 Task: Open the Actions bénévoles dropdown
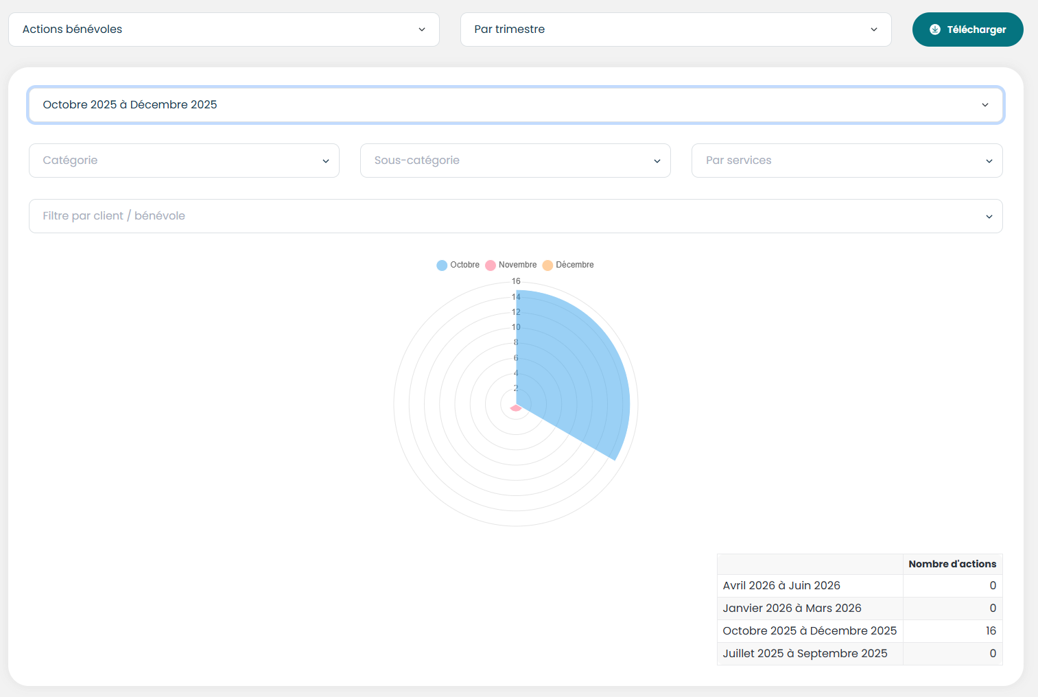click(223, 29)
